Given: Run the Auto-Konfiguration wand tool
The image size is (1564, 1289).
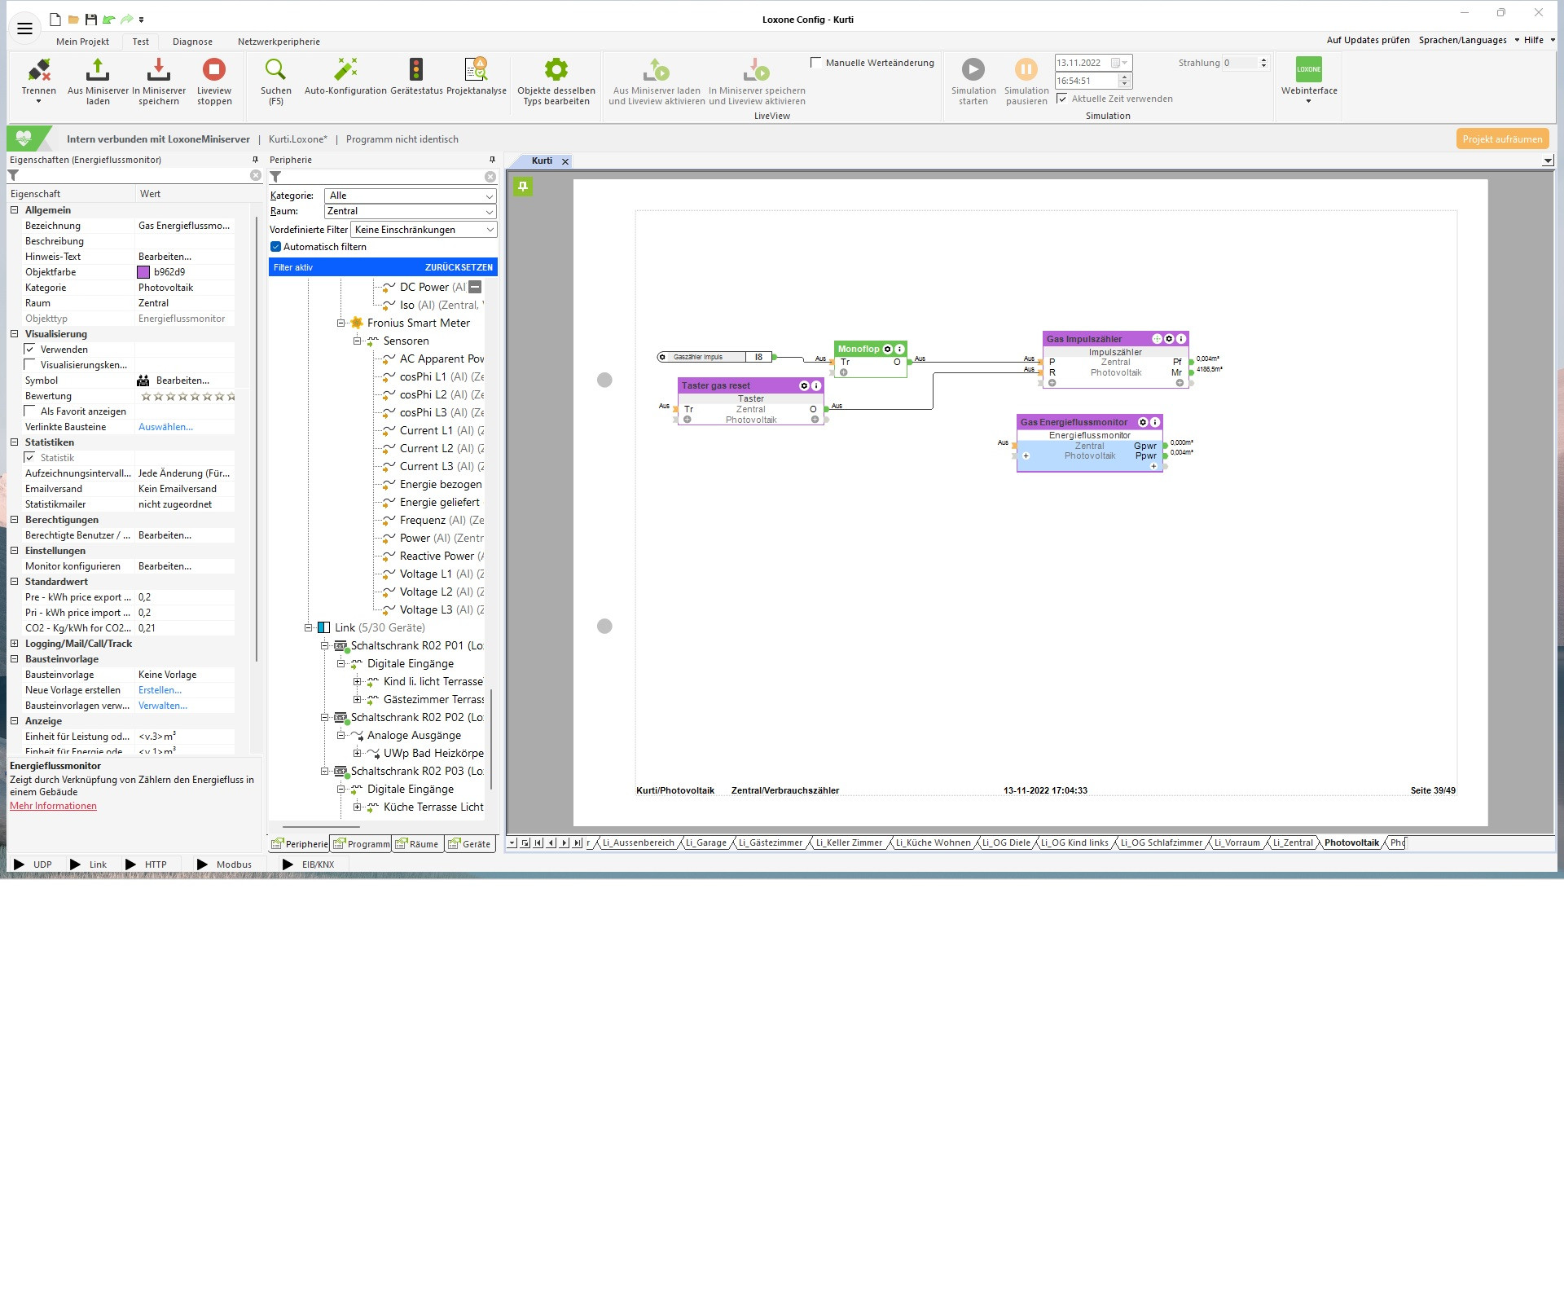Looking at the screenshot, I should 345,70.
